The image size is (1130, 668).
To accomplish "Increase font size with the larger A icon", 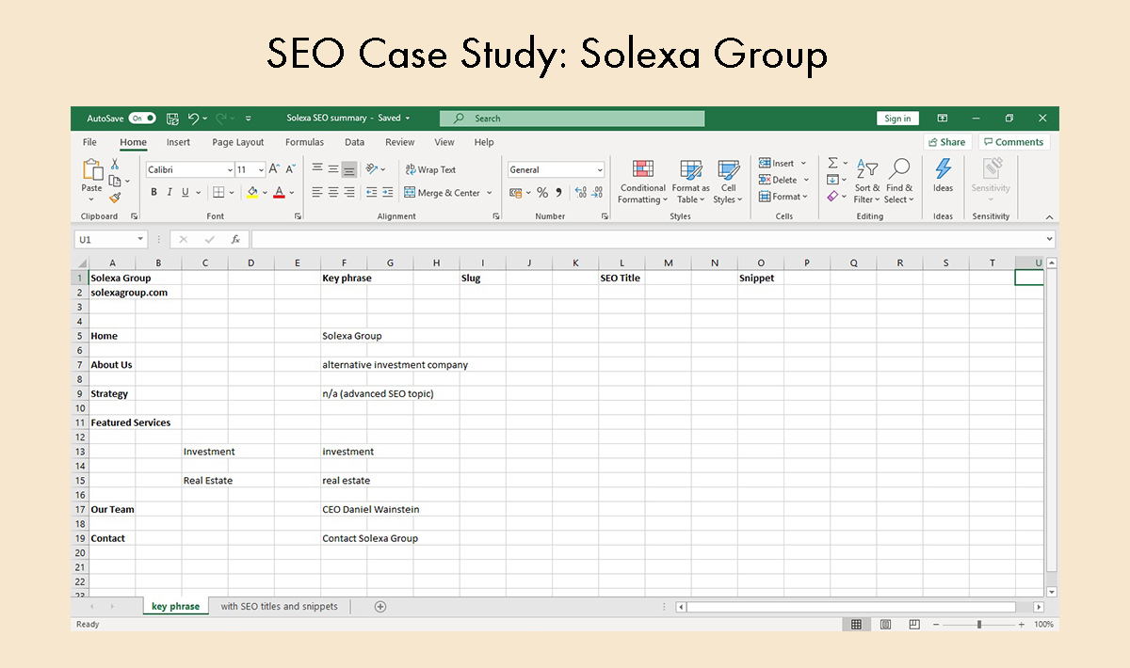I will click(x=274, y=169).
